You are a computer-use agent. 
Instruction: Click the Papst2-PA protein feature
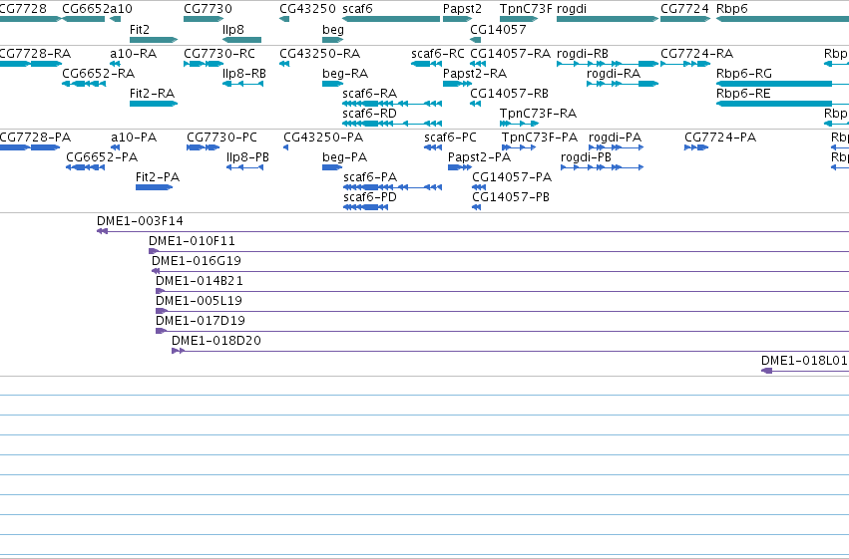460,167
